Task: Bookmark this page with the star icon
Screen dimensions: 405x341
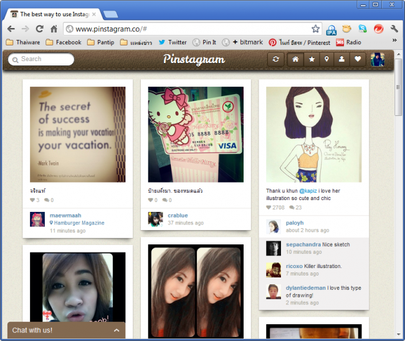Action: [315, 29]
